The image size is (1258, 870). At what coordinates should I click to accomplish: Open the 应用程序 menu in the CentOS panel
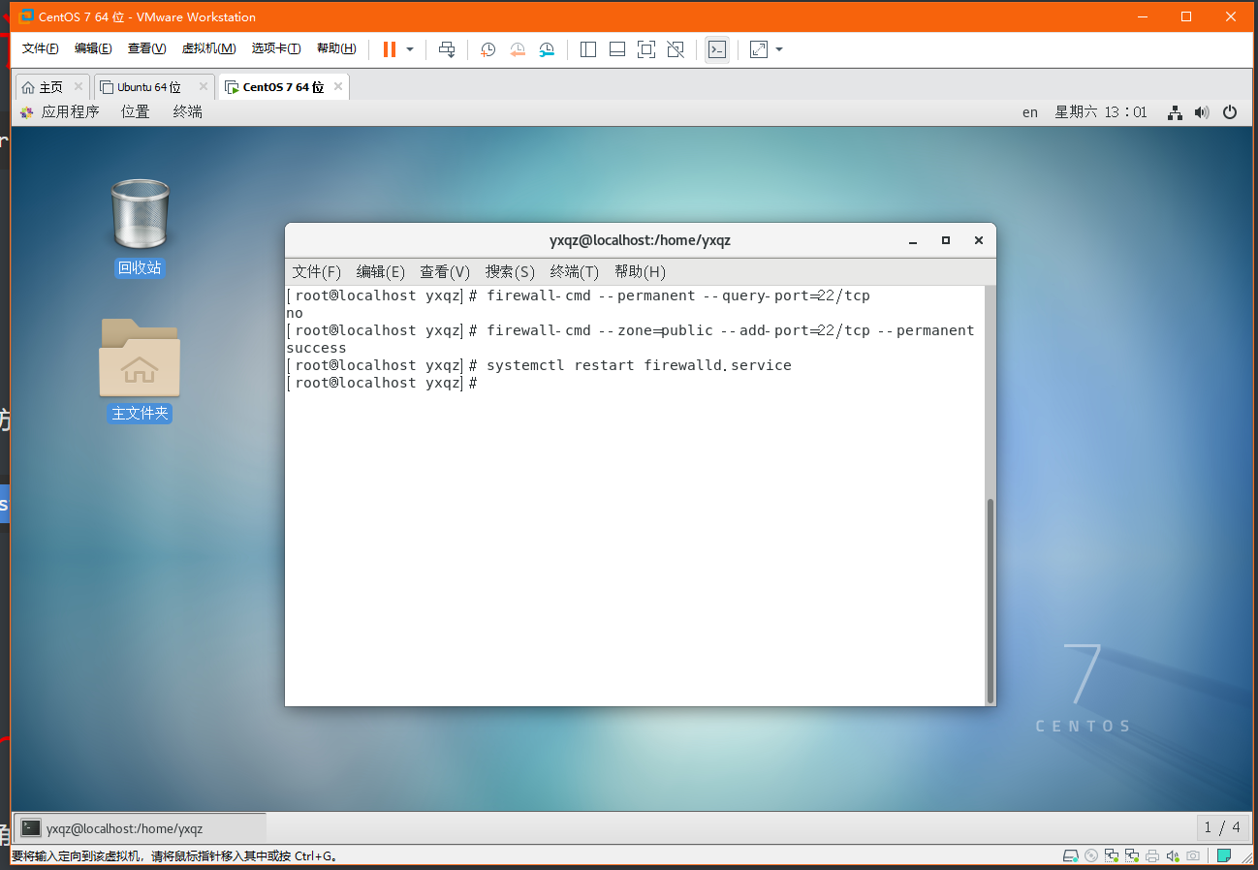tap(59, 112)
